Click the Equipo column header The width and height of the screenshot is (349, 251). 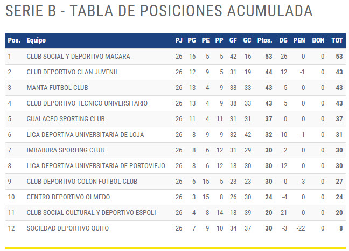pos(36,40)
